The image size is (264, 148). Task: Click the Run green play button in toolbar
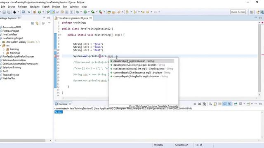pyautogui.click(x=85, y=12)
